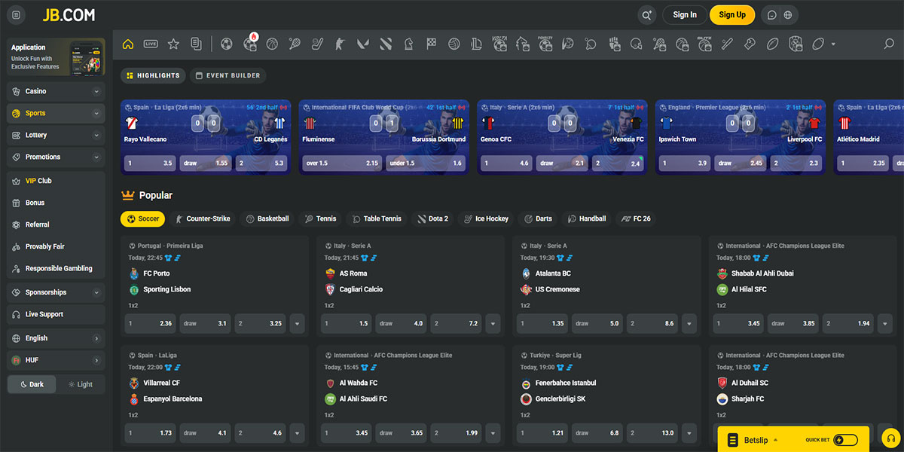Screen dimensions: 904x452
Task: Click the Sign In button
Action: [685, 15]
